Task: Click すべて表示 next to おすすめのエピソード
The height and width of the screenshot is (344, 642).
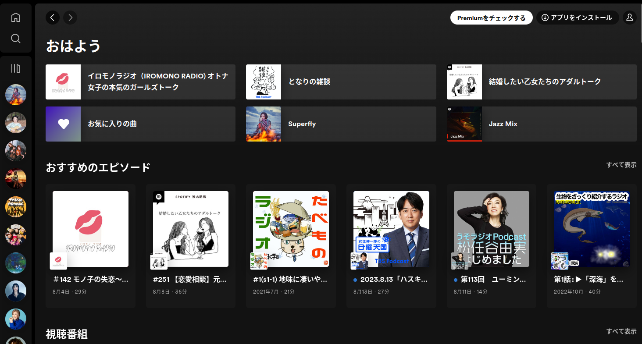Action: [621, 165]
